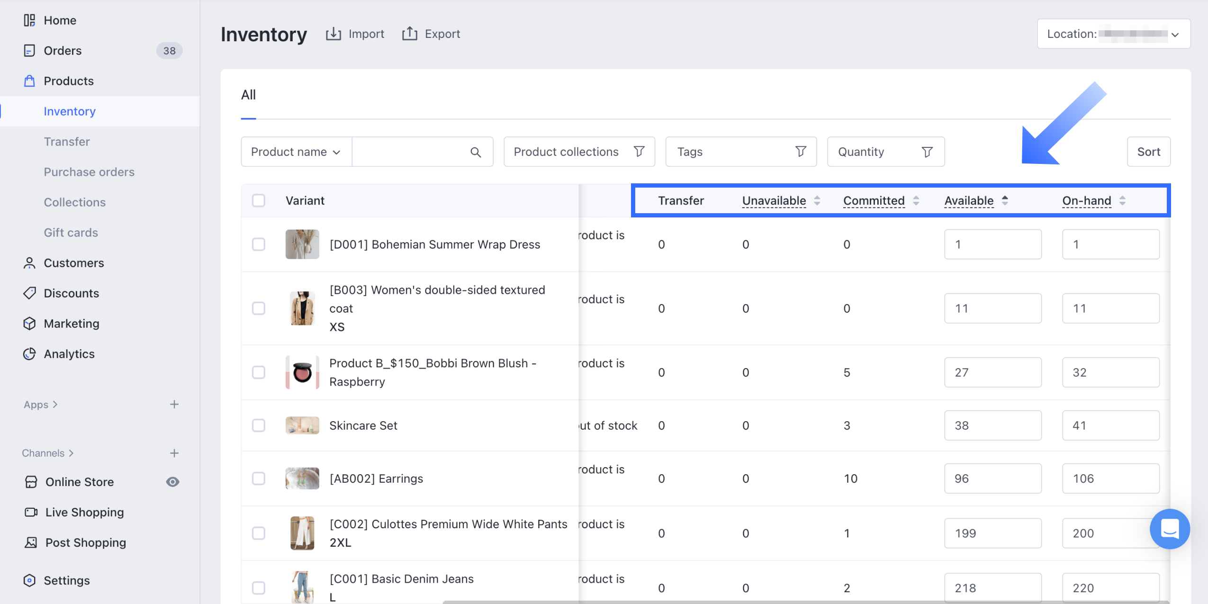Click the Available field for Skincare Set

click(992, 425)
